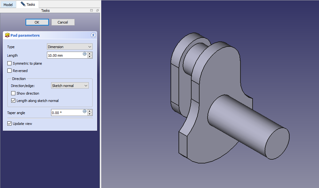Increase Taper angle with up arrow
This screenshot has width=319, height=188.
click(x=90, y=111)
